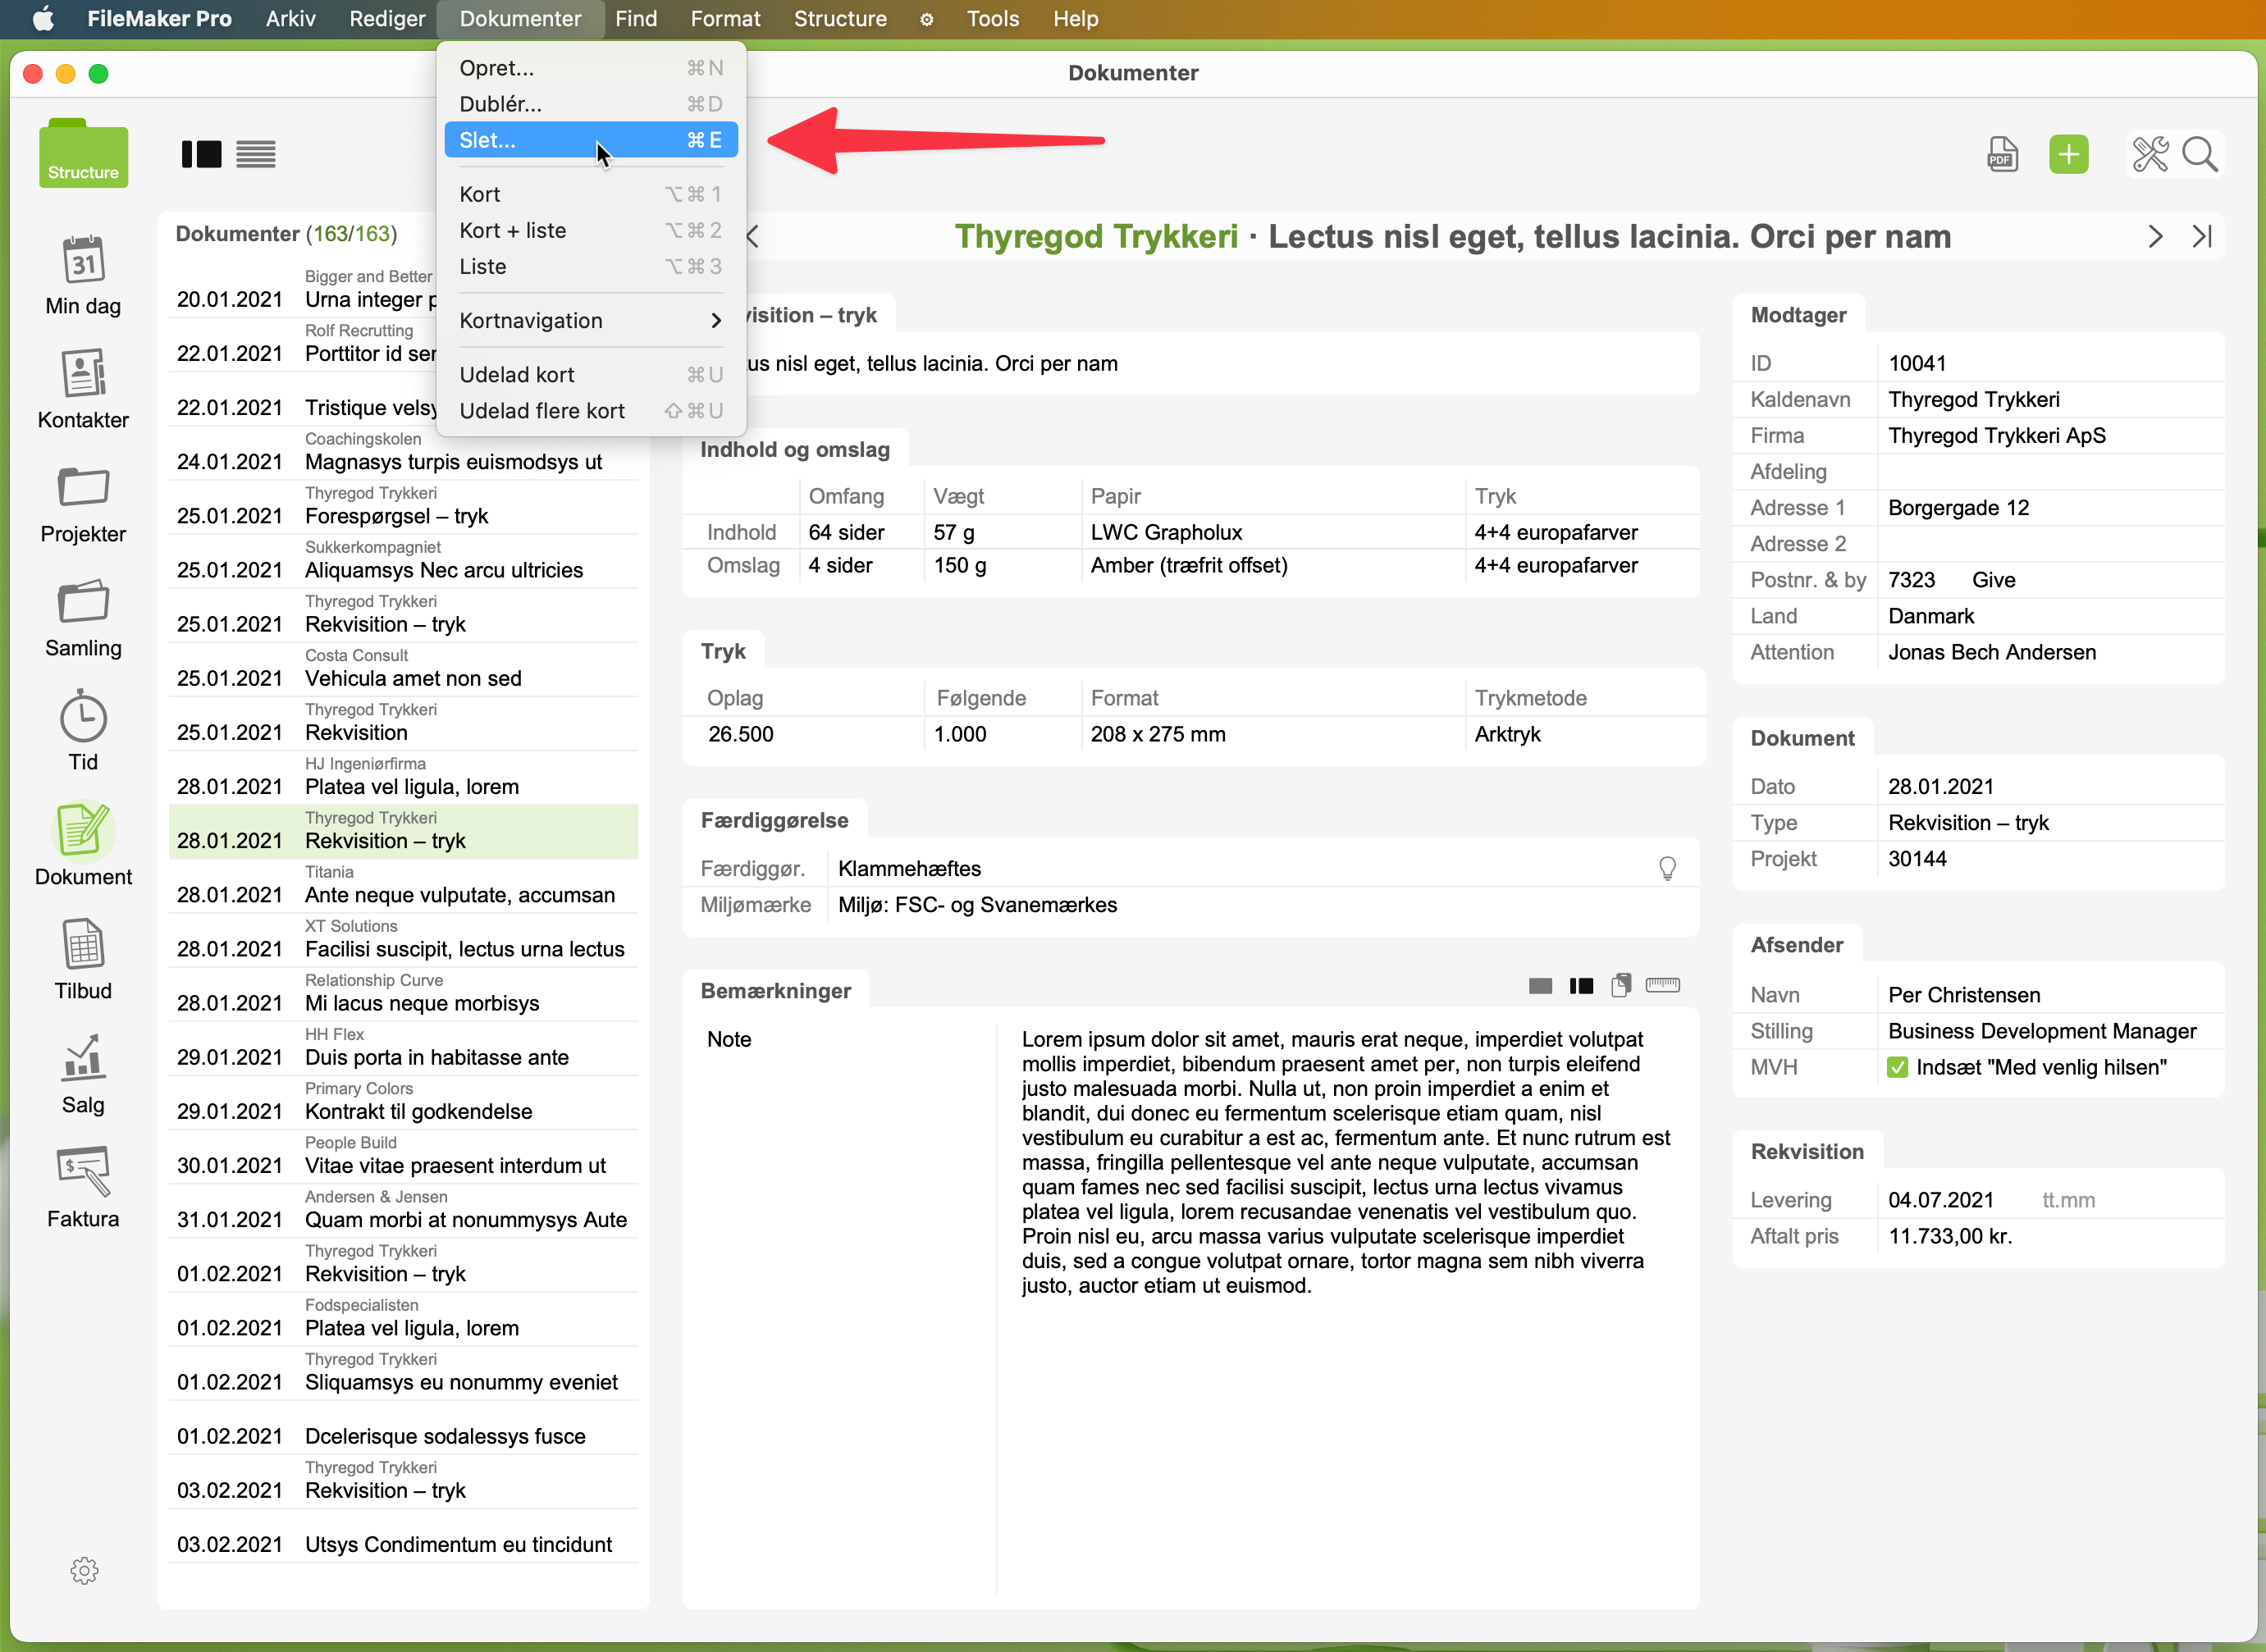
Task: Open the Structure menu in menu bar
Action: pos(839,19)
